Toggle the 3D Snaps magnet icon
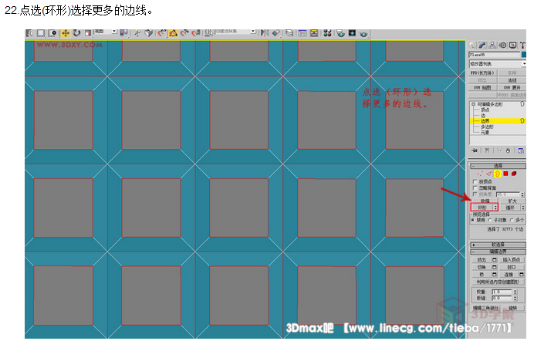 click(x=162, y=33)
